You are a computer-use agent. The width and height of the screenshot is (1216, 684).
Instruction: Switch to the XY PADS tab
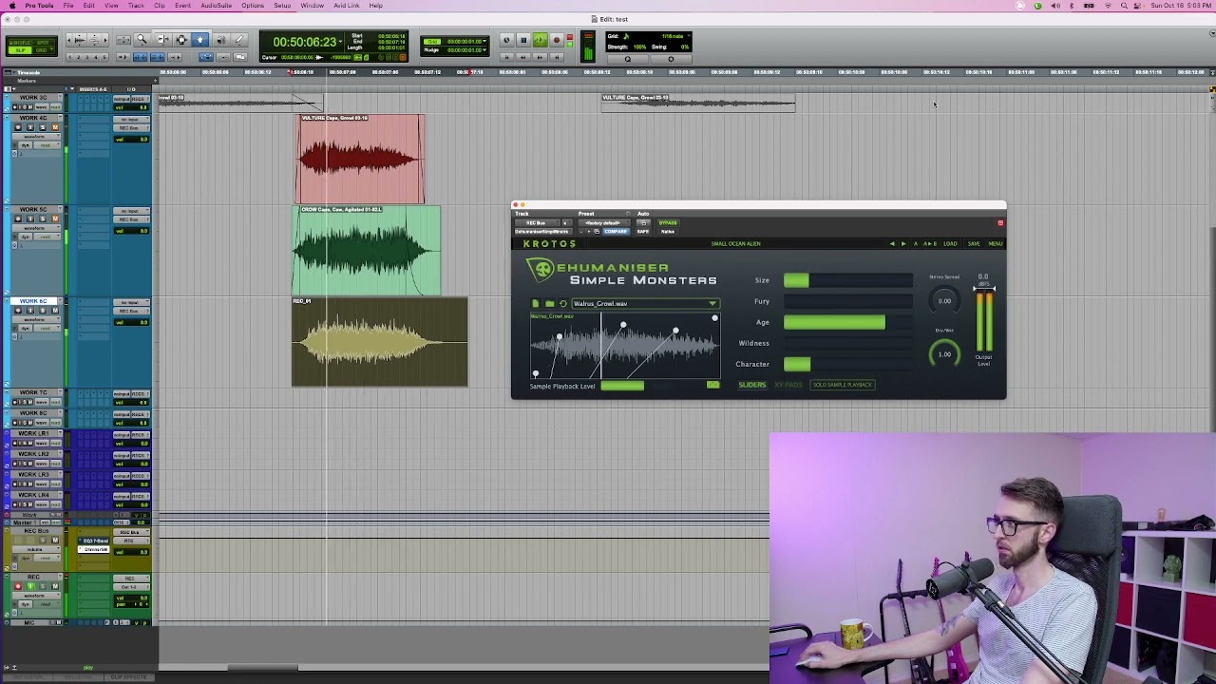click(788, 385)
